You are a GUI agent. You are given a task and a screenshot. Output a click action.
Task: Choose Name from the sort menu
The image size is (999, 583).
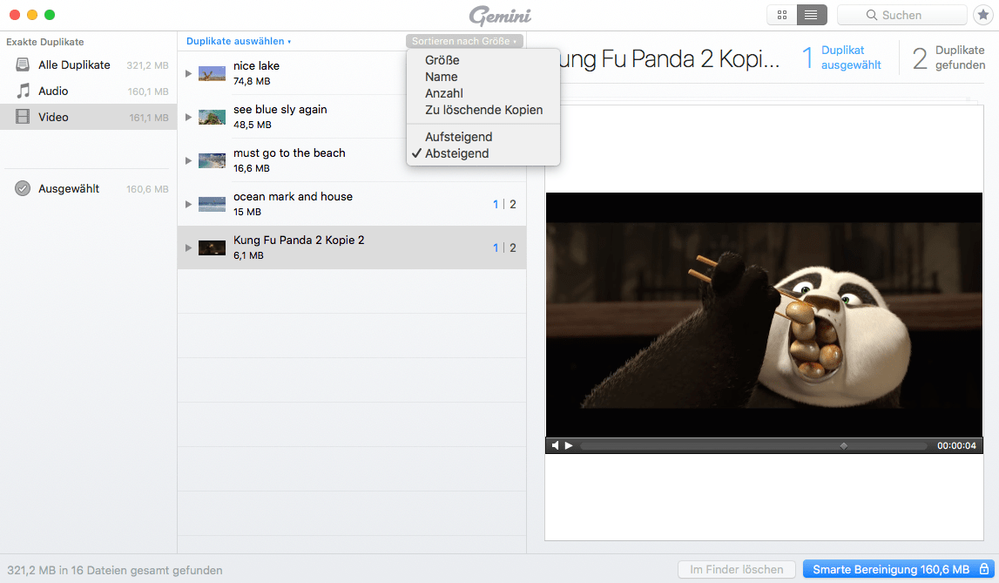[x=442, y=77]
